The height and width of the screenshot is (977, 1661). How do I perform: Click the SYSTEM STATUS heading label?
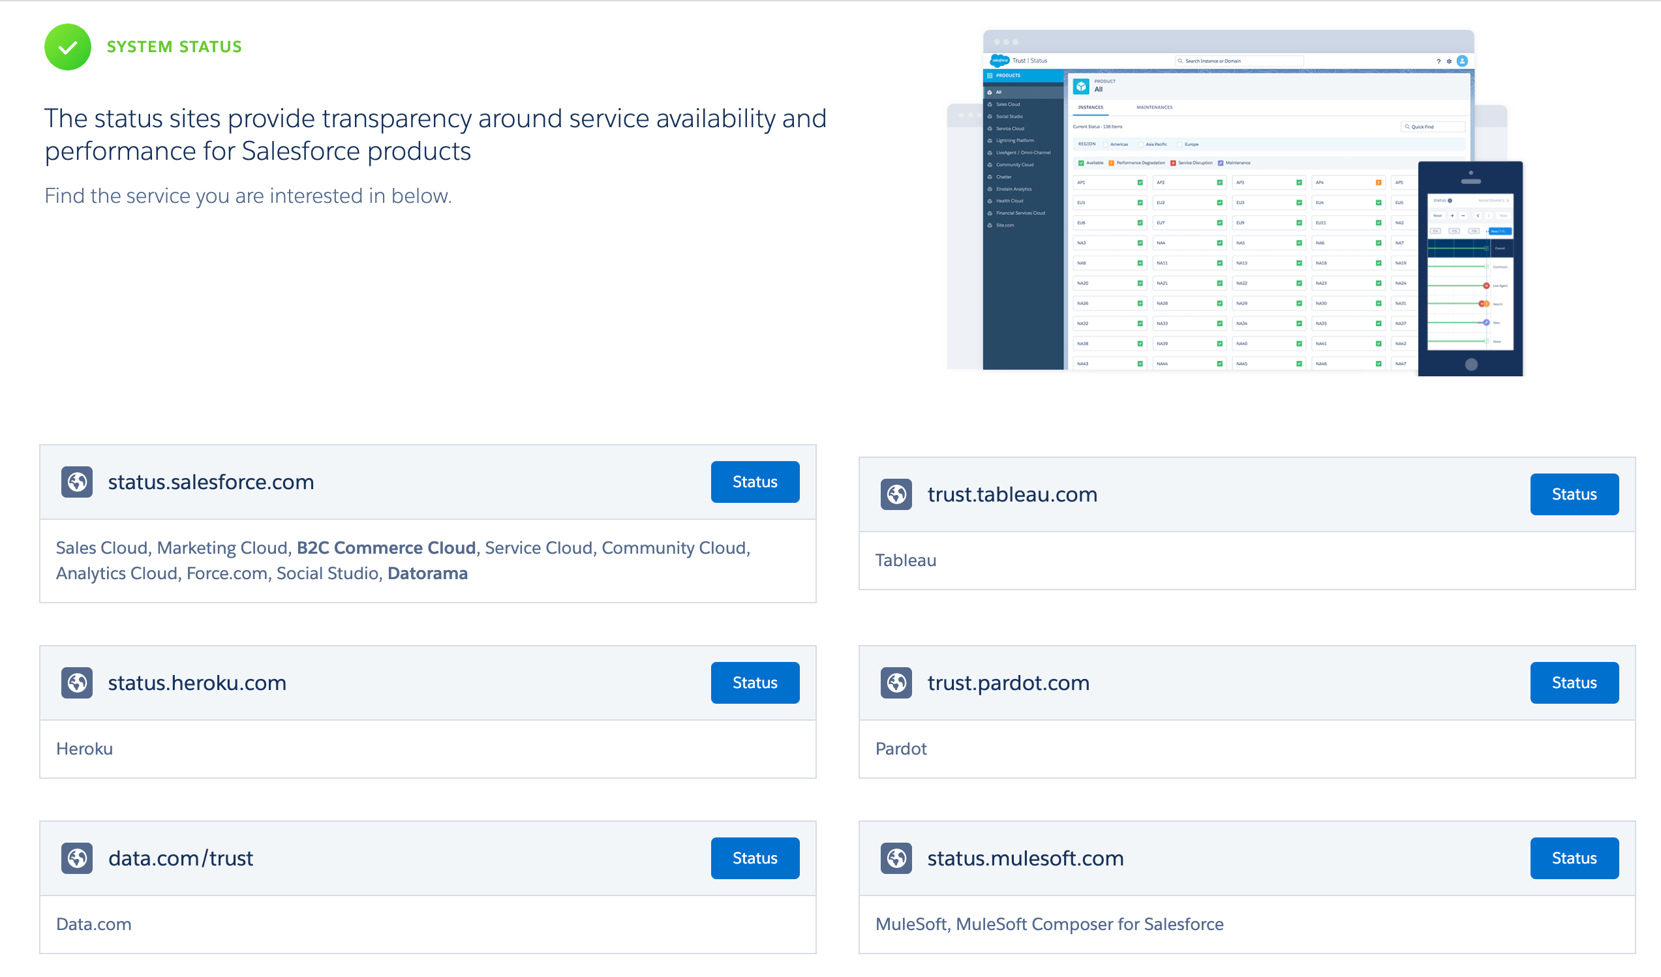click(x=175, y=47)
